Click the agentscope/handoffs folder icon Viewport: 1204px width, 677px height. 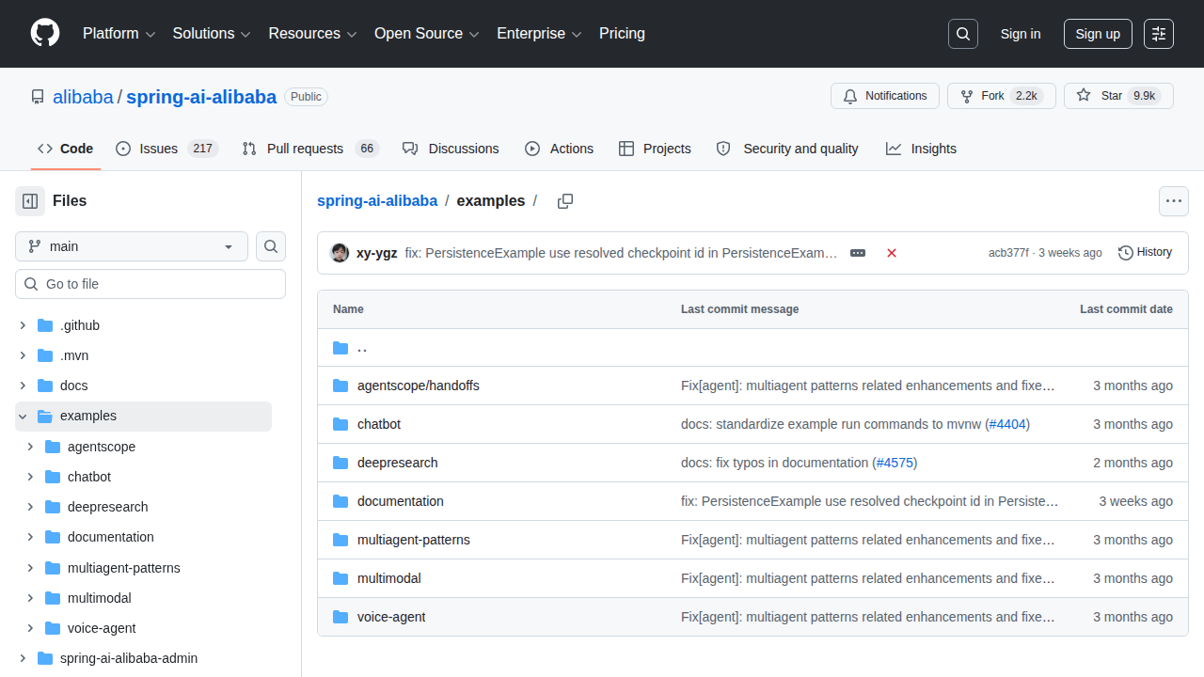[341, 386]
